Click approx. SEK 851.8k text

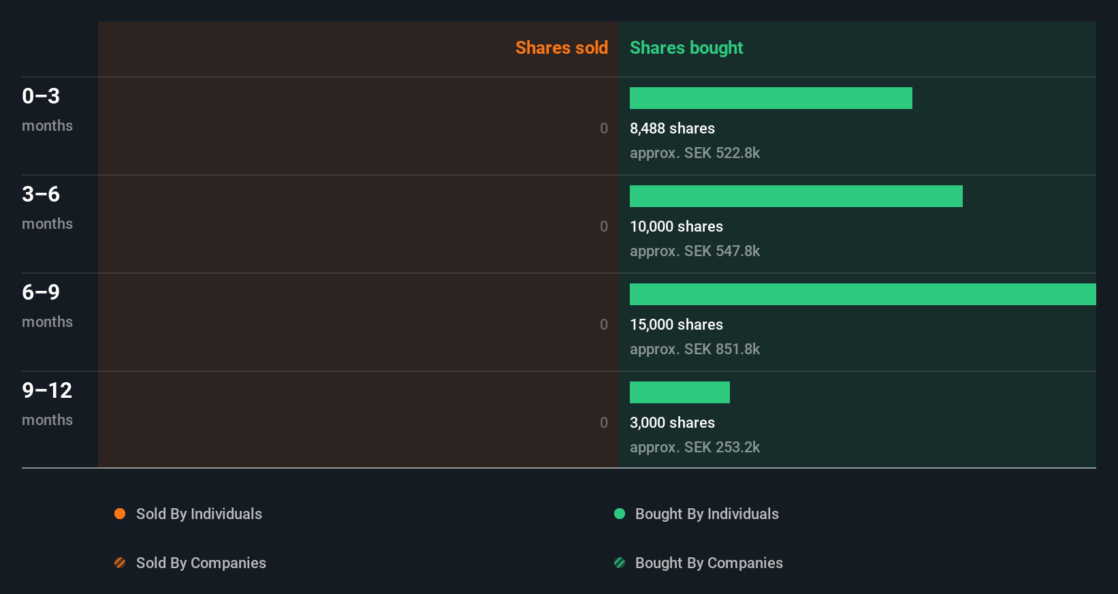point(694,349)
